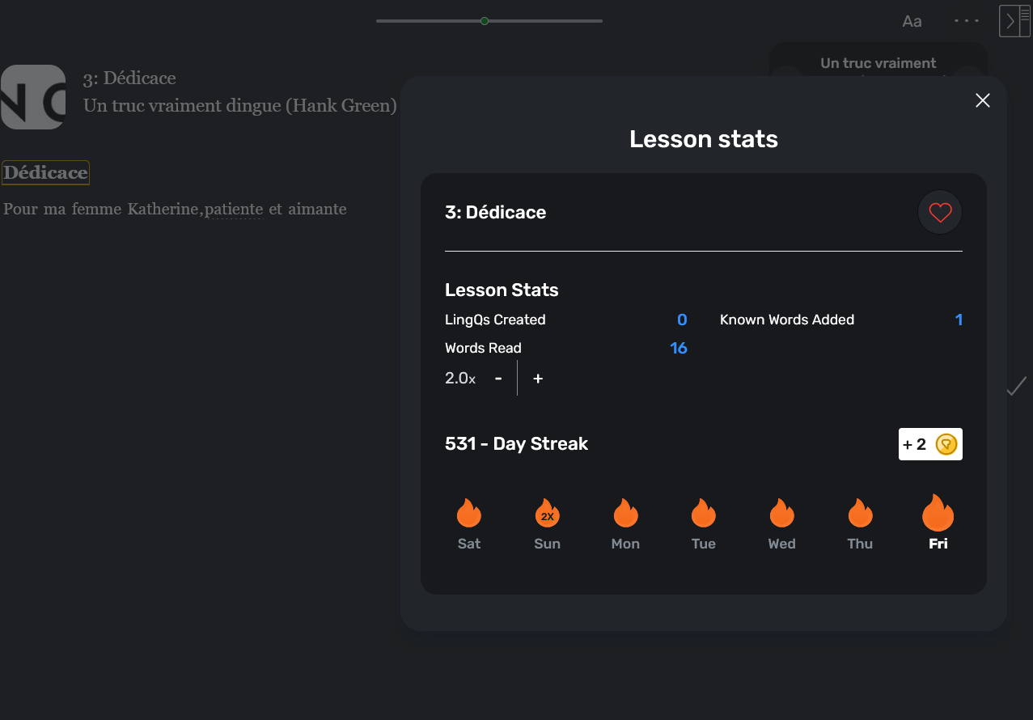Click the +2 coin reward badge

930,444
